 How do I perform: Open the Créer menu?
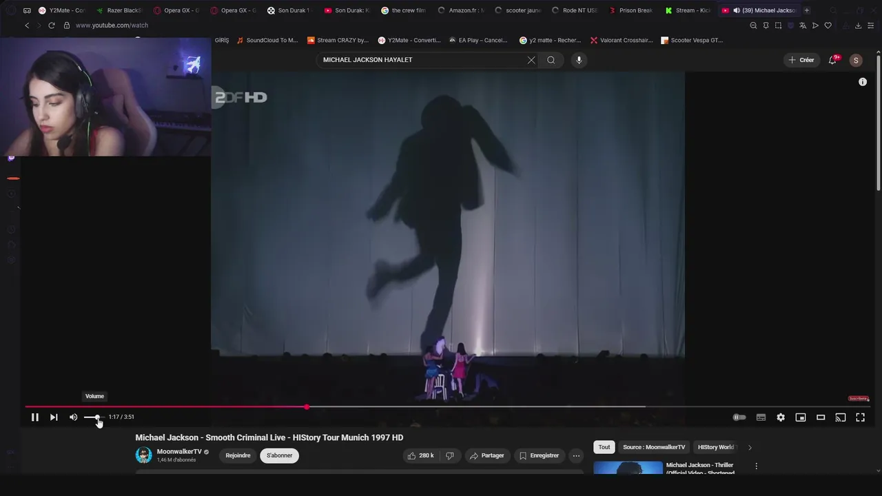pyautogui.click(x=801, y=60)
